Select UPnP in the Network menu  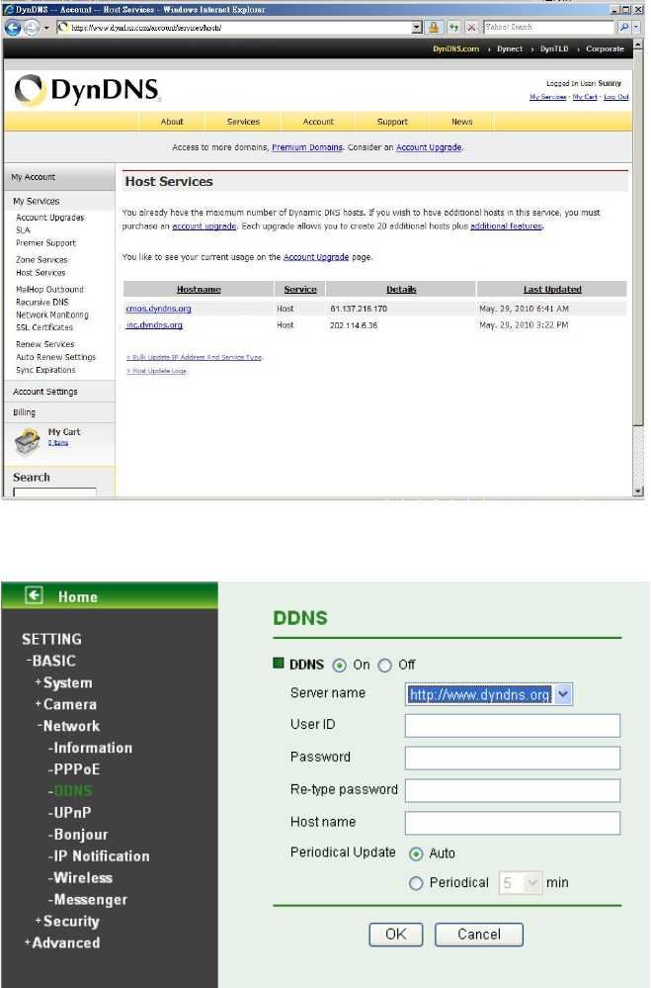coord(70,813)
